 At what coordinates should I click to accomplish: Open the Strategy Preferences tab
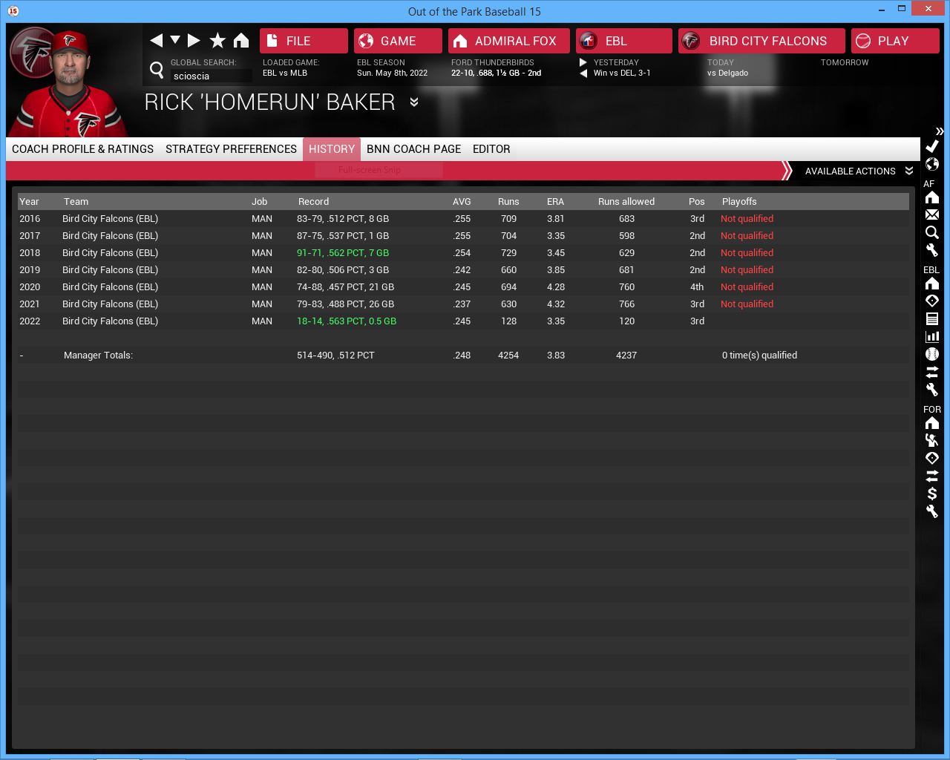click(231, 149)
